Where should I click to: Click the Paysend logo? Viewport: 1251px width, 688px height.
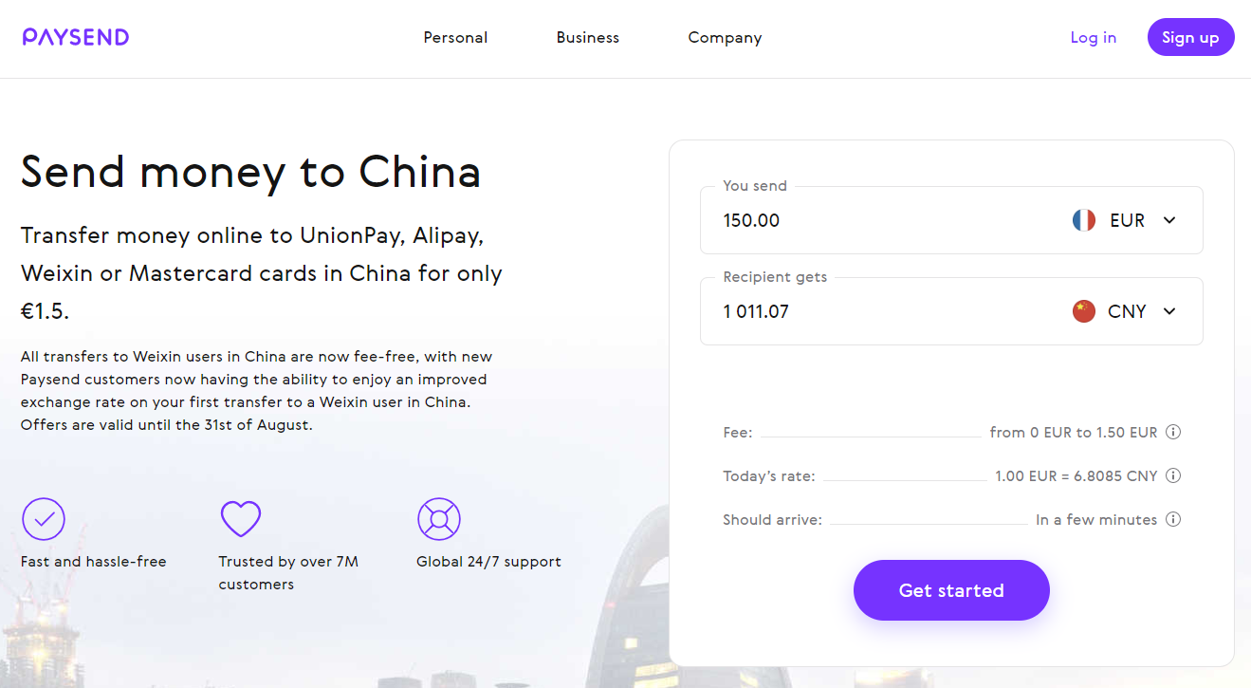click(x=76, y=37)
